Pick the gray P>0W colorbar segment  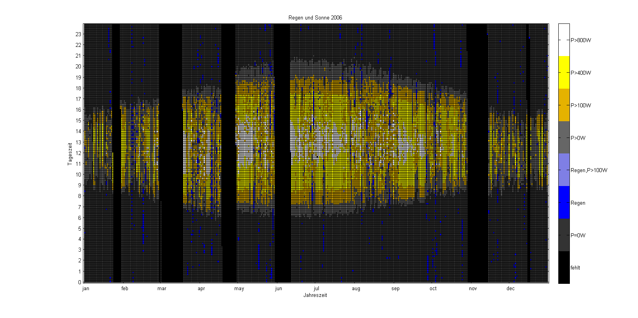pos(564,138)
